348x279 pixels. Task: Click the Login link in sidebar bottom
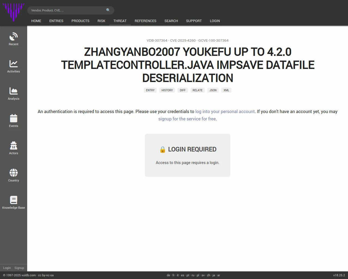(x=7, y=268)
